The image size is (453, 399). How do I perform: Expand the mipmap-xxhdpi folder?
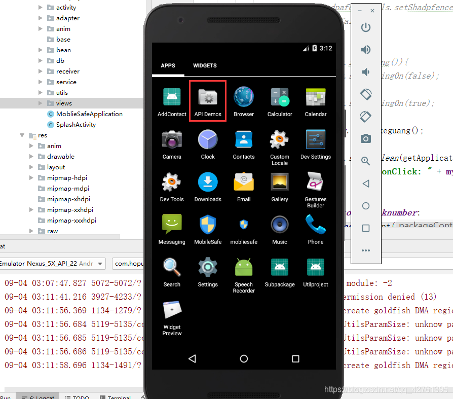coord(31,210)
